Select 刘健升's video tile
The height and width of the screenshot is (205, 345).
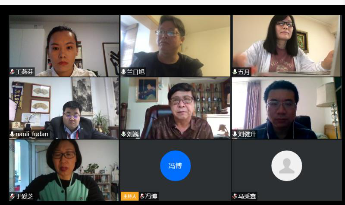point(287,108)
